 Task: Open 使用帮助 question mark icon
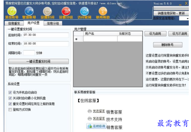pyautogui.click(x=103, y=11)
